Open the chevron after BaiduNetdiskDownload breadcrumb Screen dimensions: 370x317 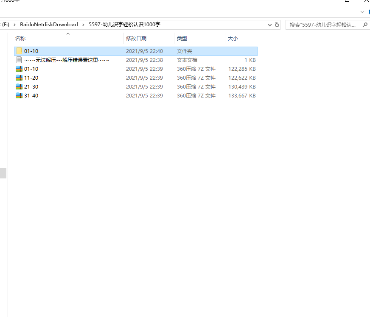[84, 25]
